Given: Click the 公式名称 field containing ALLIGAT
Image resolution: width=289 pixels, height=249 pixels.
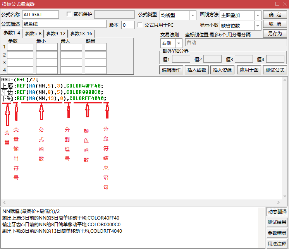Looking at the screenshot, I should [x=40, y=15].
